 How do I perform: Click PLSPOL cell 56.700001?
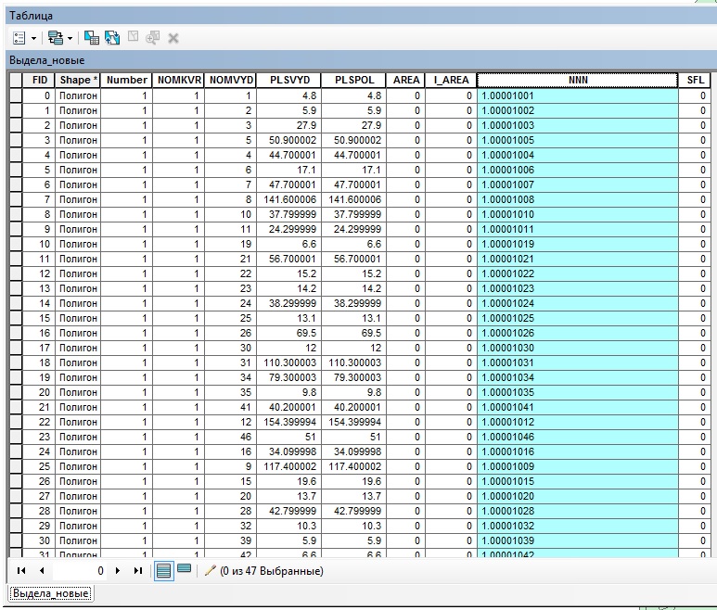point(354,259)
